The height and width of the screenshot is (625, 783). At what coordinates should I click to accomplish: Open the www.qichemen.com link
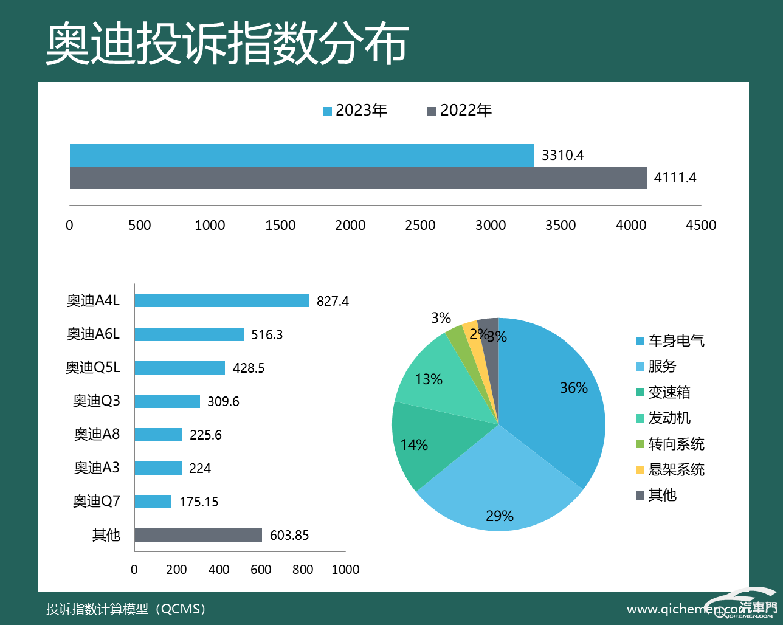(x=689, y=609)
